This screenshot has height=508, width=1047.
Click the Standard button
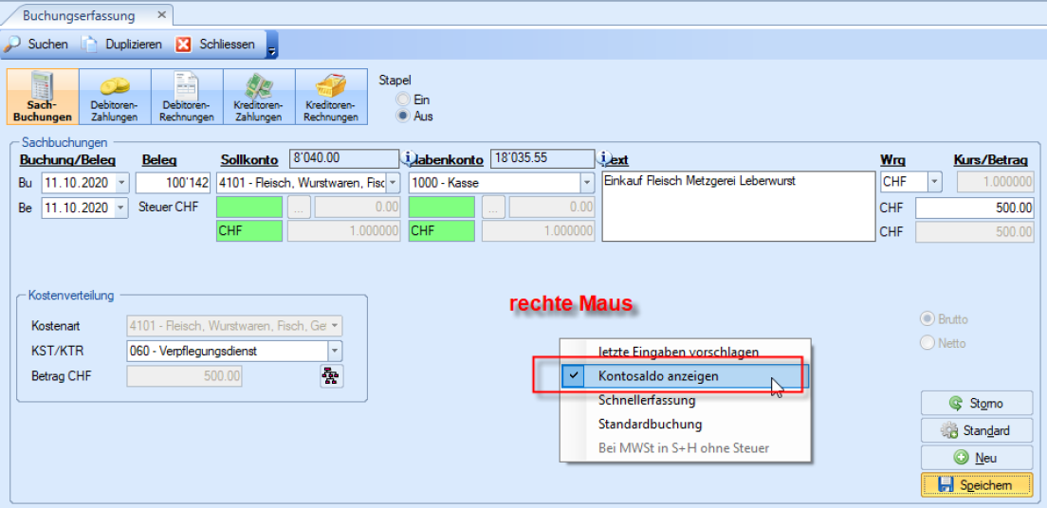(x=976, y=430)
